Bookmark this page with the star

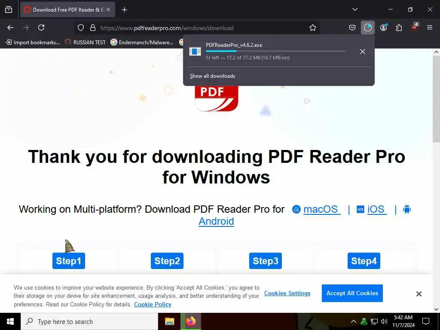[313, 27]
